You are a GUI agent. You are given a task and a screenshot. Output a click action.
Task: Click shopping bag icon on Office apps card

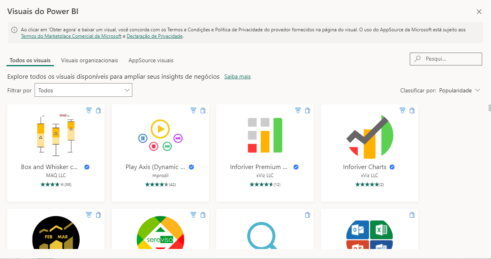pos(412,215)
